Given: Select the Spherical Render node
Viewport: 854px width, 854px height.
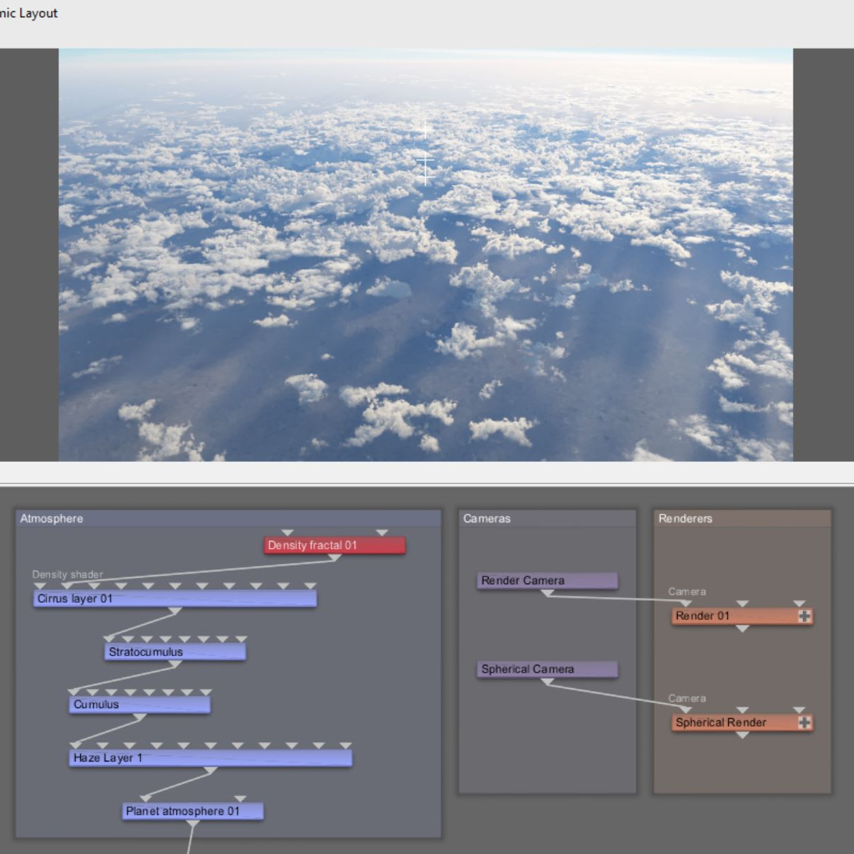Looking at the screenshot, I should [742, 722].
